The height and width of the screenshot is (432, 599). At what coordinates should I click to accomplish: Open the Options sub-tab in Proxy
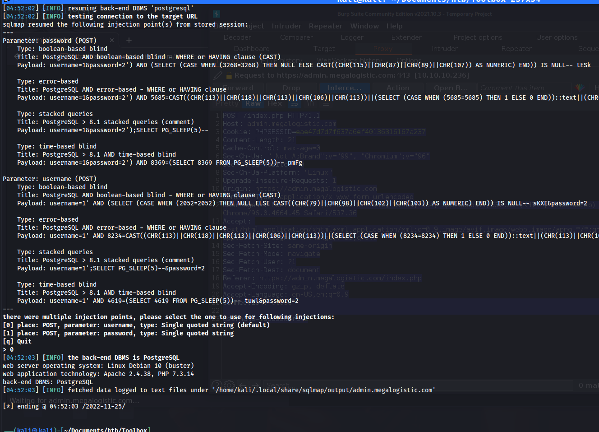(409, 60)
